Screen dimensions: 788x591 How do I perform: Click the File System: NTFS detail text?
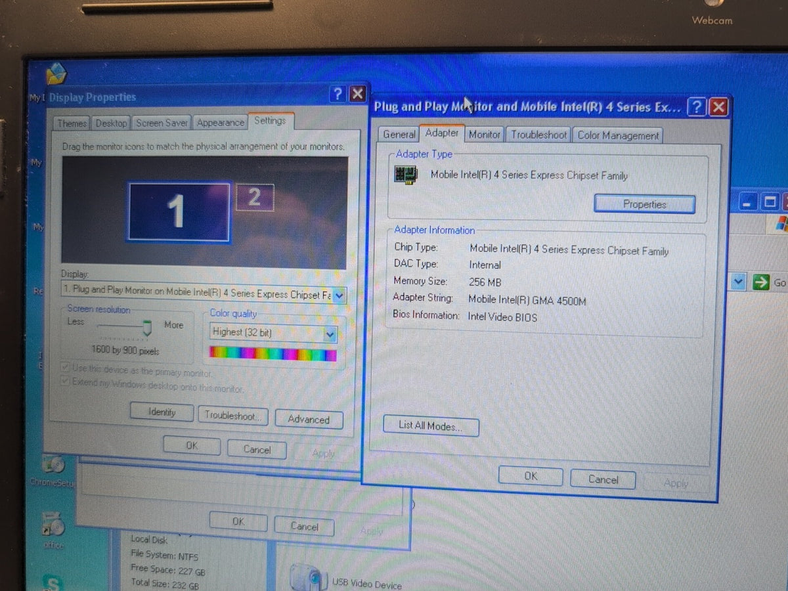coord(163,554)
